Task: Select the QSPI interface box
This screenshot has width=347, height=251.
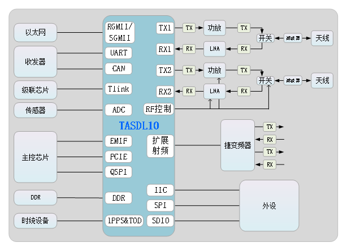Action: pyautogui.click(x=119, y=171)
